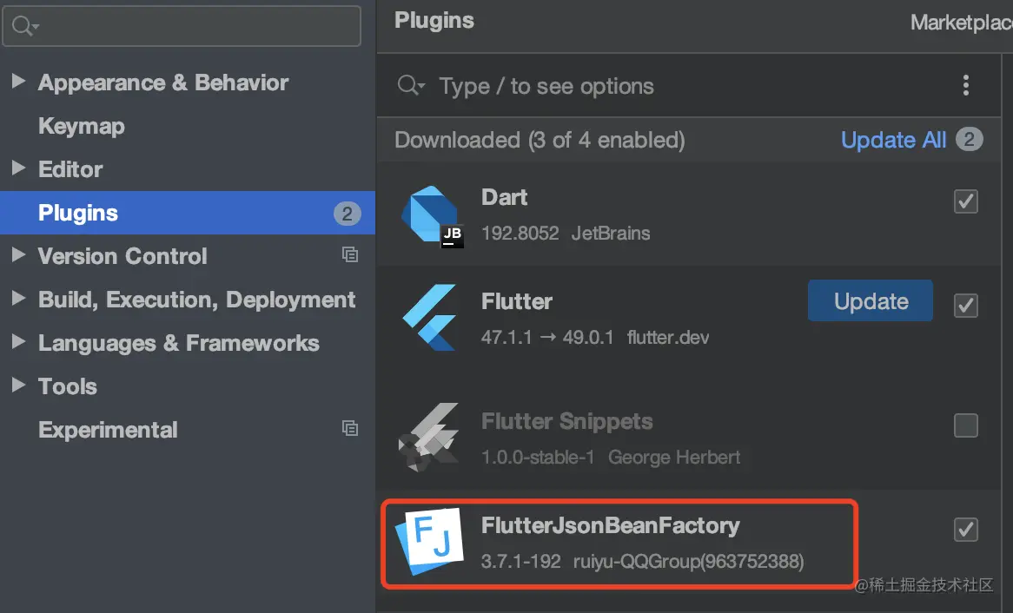Click the Flutter Update button
The image size is (1013, 613).
tap(871, 301)
